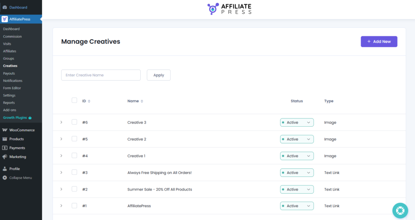The width and height of the screenshot is (415, 220).
Task: Select checkbox for creative #3
Action: coord(75,172)
